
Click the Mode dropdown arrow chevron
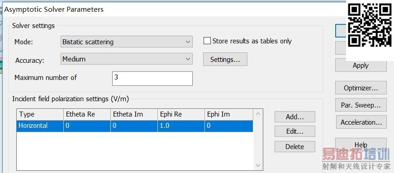pos(188,42)
